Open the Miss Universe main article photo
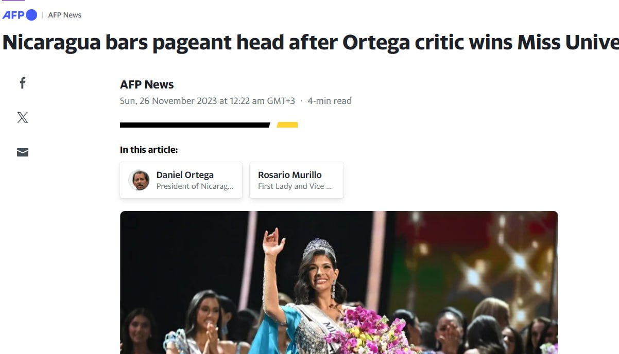Image resolution: width=619 pixels, height=354 pixels. [x=339, y=282]
